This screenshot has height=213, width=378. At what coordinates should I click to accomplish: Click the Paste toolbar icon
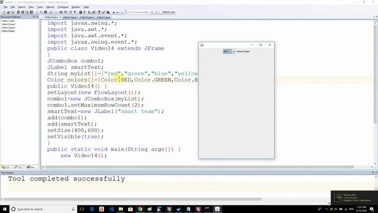click(x=45, y=12)
